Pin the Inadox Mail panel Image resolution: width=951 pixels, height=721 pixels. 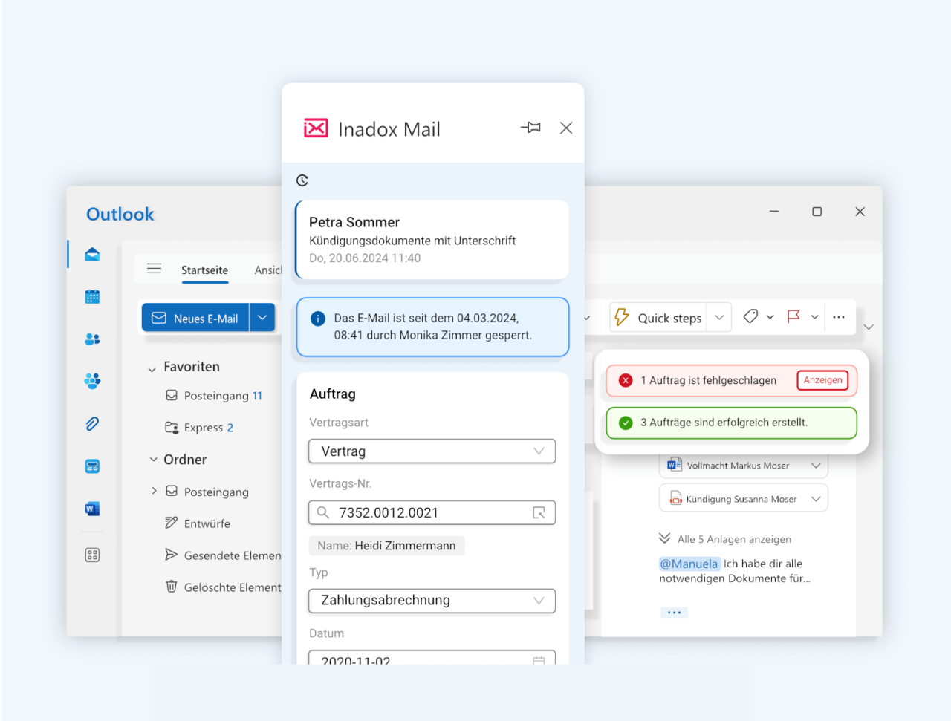click(530, 128)
